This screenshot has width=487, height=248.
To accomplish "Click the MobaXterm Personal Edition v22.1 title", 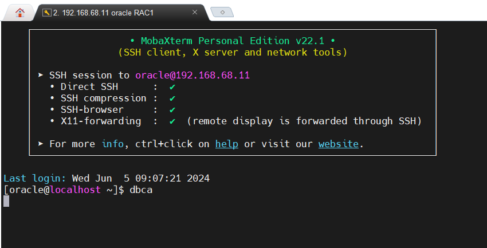I will pos(232,41).
